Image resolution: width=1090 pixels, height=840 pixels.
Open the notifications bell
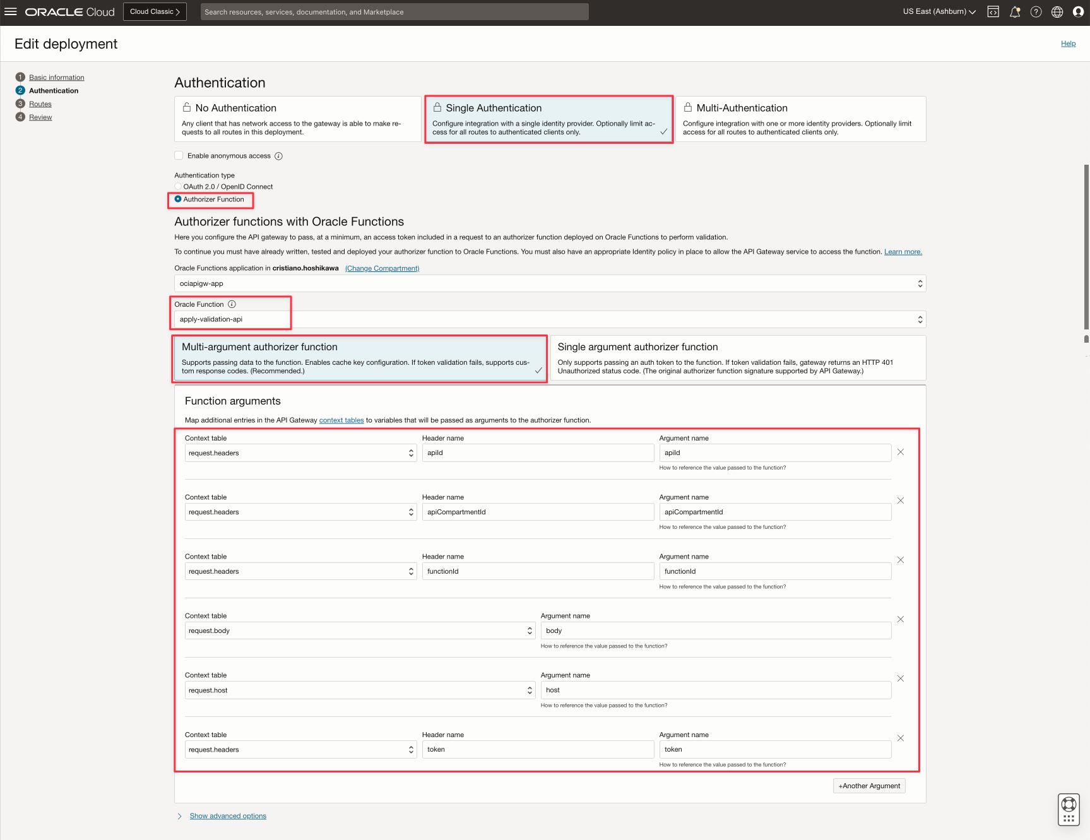[x=1014, y=12]
